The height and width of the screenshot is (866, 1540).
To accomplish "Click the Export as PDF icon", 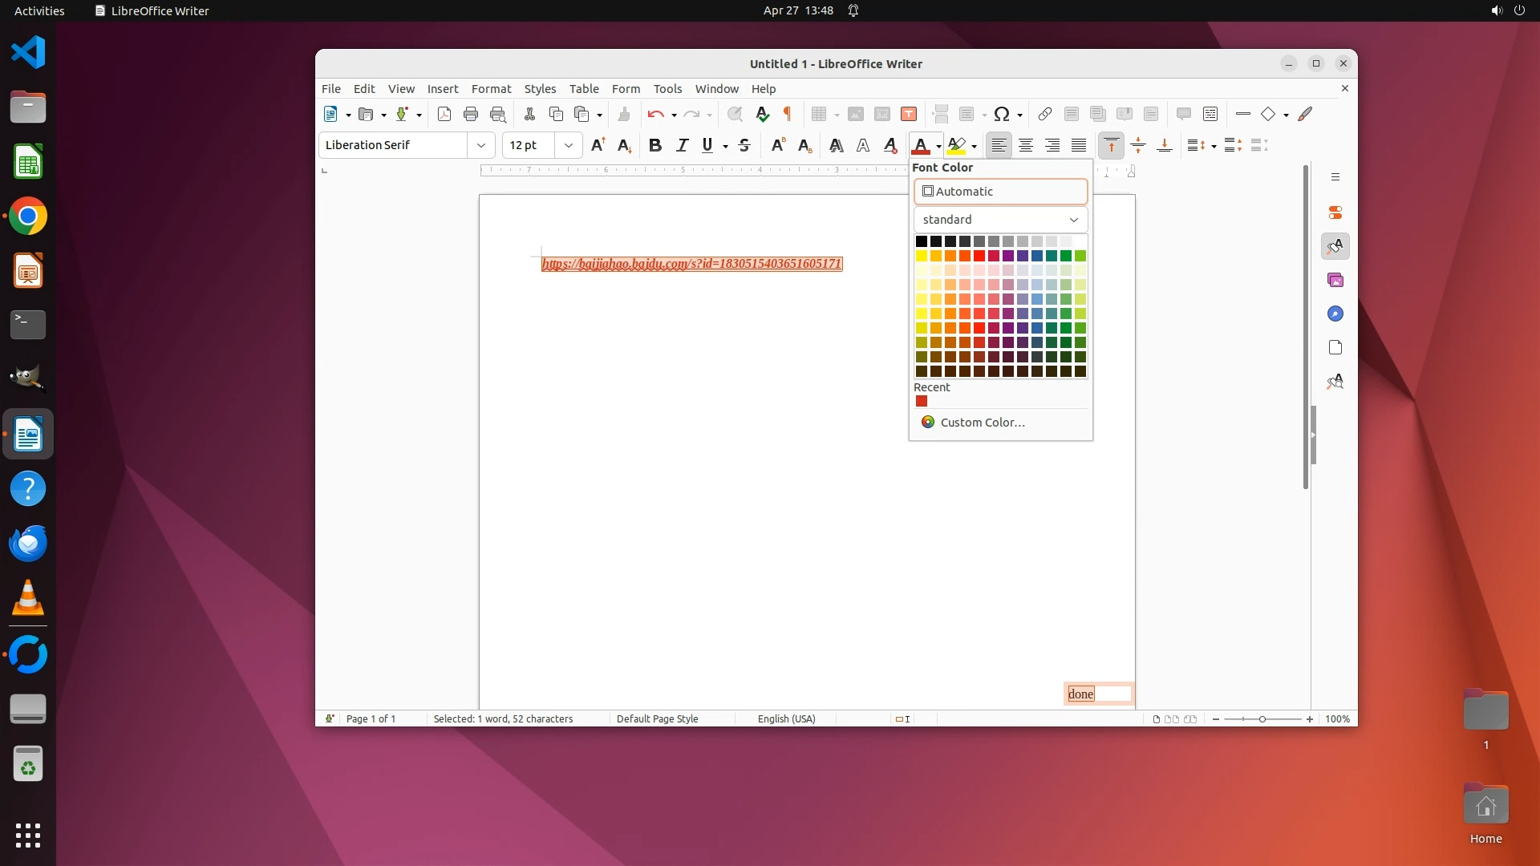I will click(x=444, y=114).
